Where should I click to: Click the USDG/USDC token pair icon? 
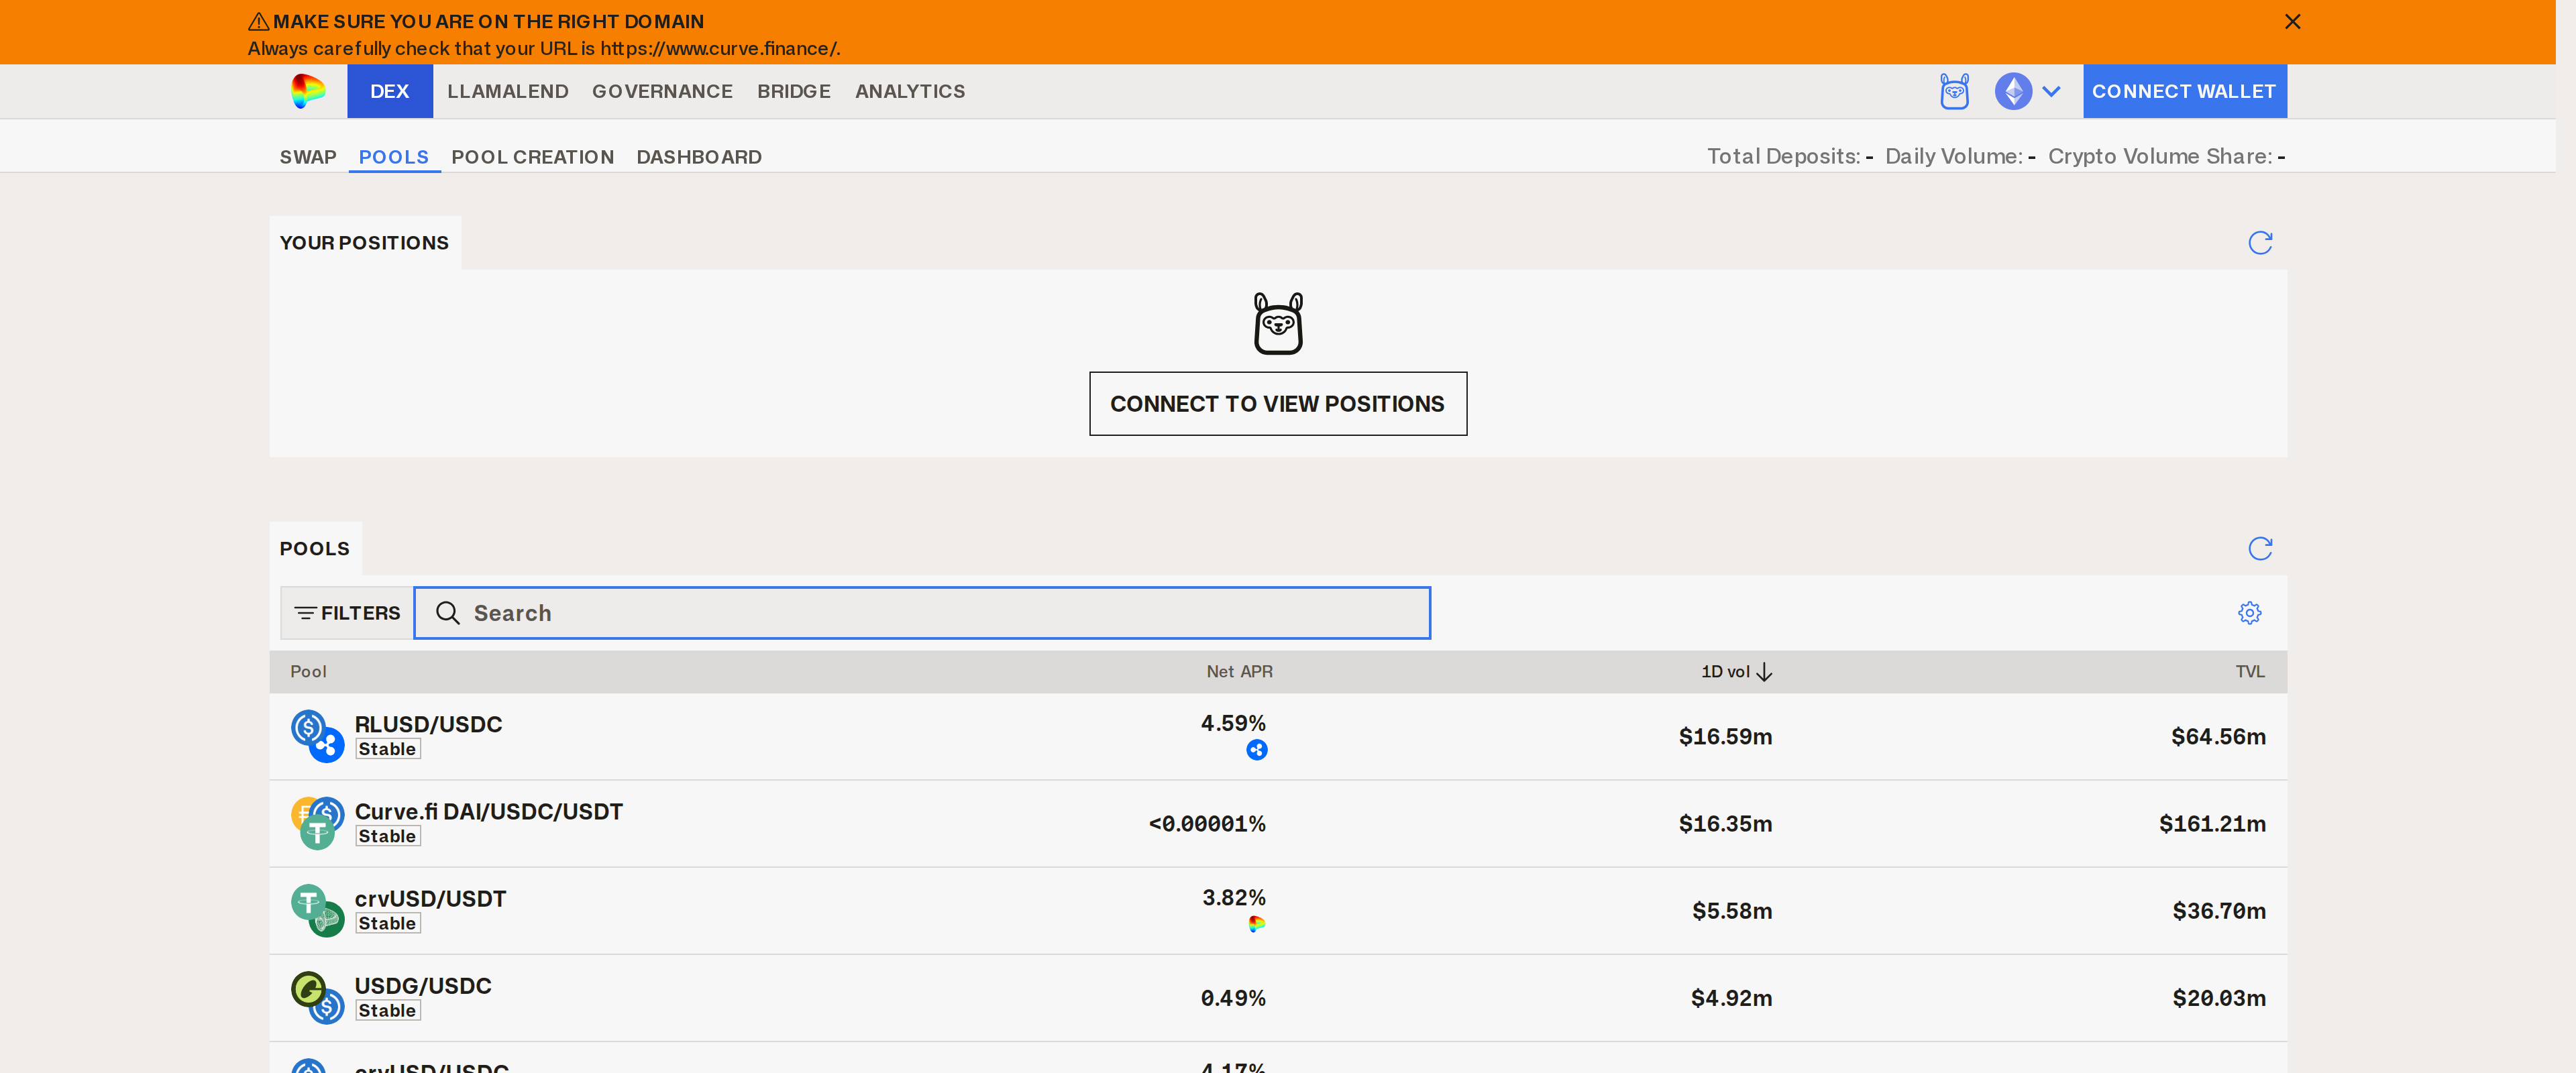pyautogui.click(x=317, y=997)
